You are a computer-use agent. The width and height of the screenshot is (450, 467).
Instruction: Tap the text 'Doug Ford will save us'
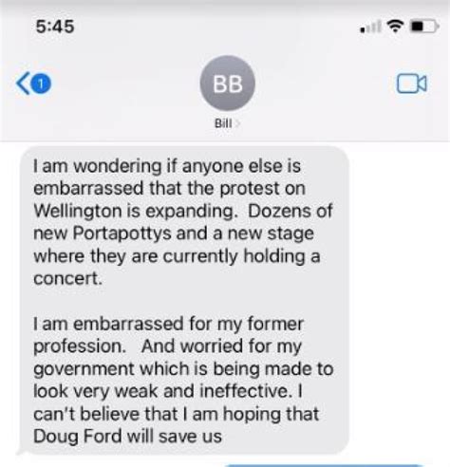[x=127, y=437]
